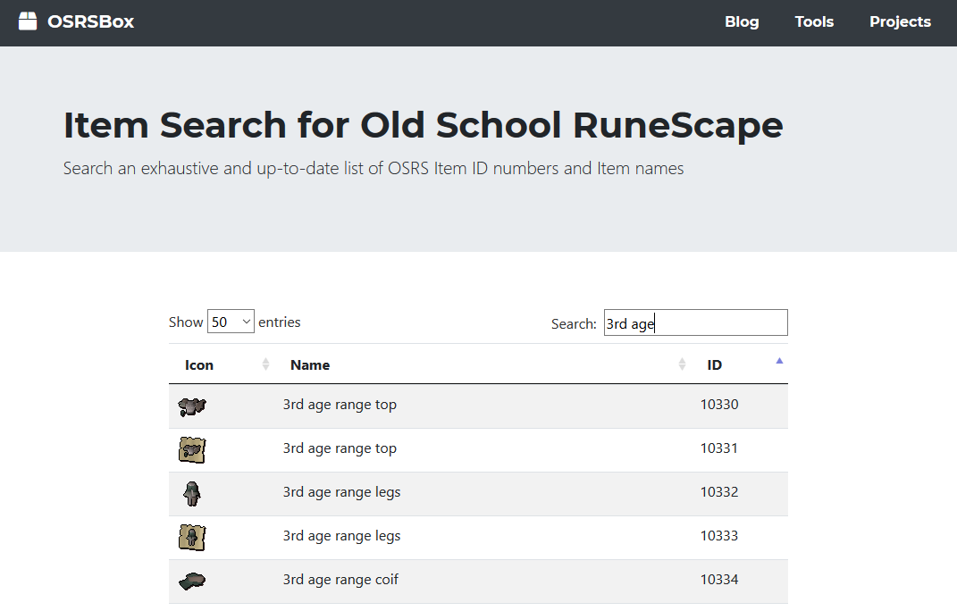The width and height of the screenshot is (957, 611).
Task: Select the row with ID 10331
Action: coord(478,449)
